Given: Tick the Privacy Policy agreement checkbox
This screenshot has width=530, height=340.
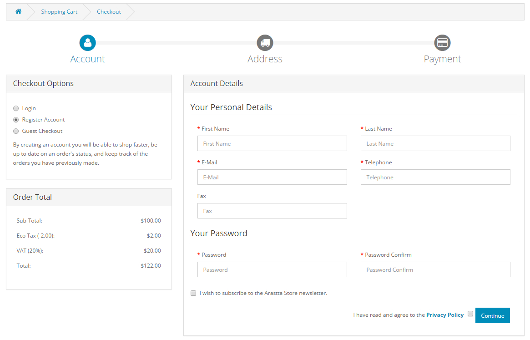Looking at the screenshot, I should [470, 314].
